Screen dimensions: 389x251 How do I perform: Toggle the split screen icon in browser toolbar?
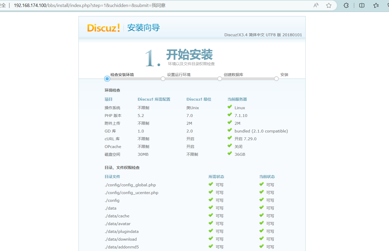pyautogui.click(x=362, y=5)
